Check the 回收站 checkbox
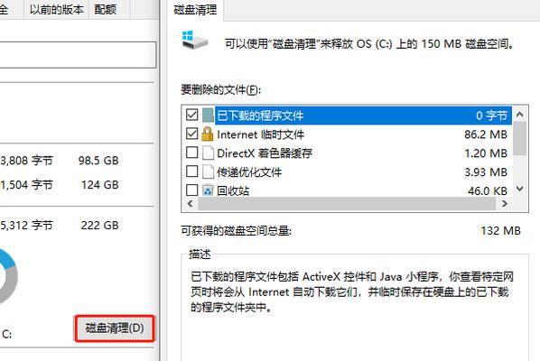This screenshot has height=361, width=540. coord(191,190)
